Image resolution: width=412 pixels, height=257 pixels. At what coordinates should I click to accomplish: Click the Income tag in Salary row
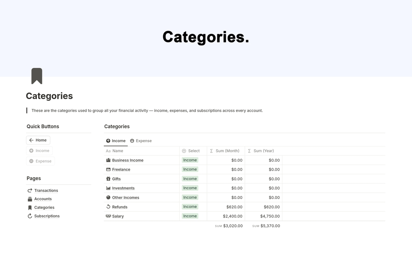pyautogui.click(x=190, y=216)
